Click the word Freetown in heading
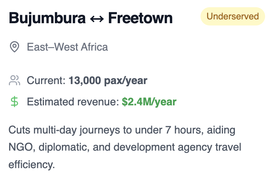 pyautogui.click(x=141, y=18)
